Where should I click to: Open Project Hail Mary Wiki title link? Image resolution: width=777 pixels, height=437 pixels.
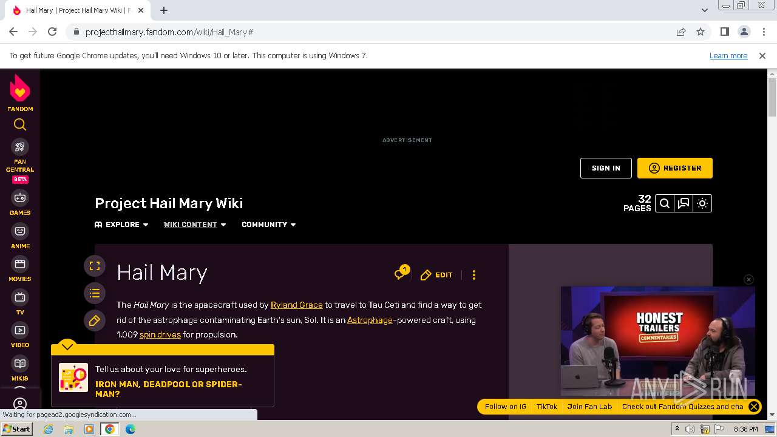tap(169, 203)
